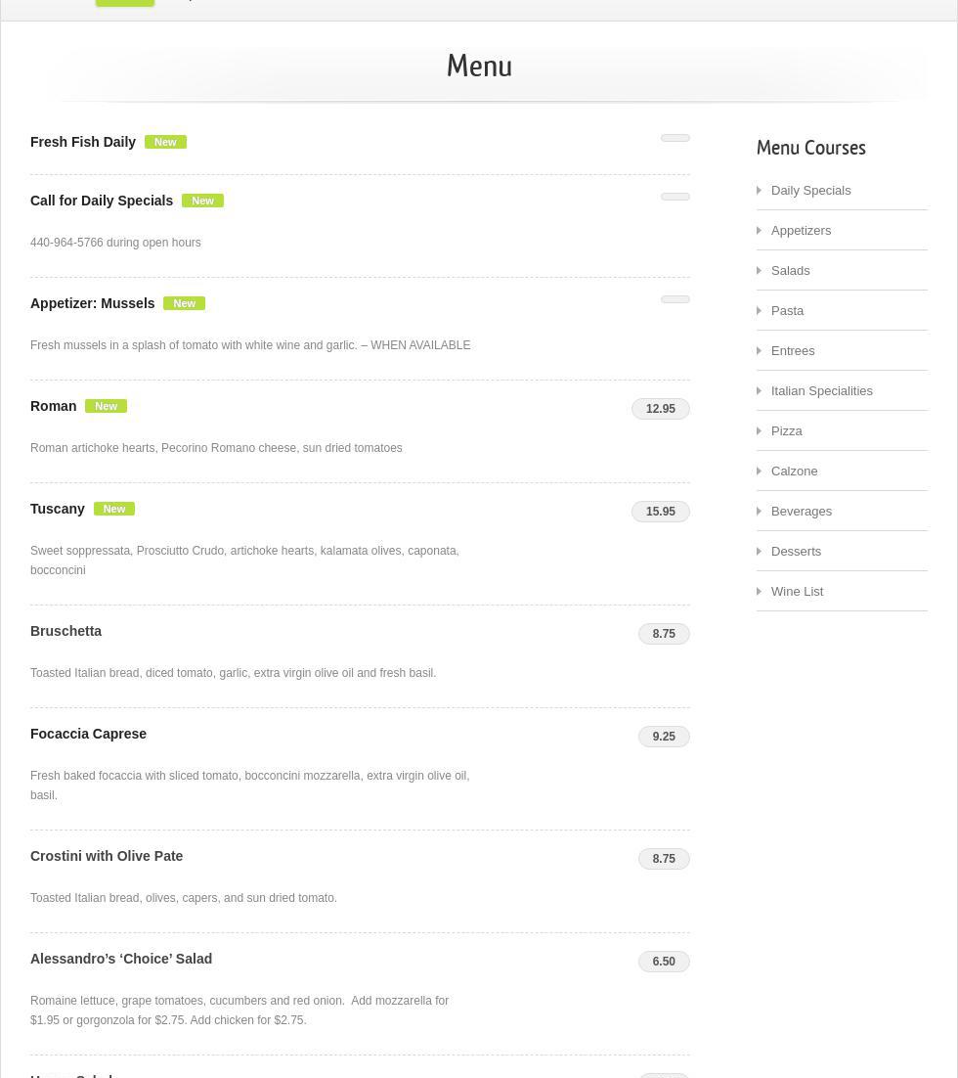Open the Appetizers menu course

(801, 231)
